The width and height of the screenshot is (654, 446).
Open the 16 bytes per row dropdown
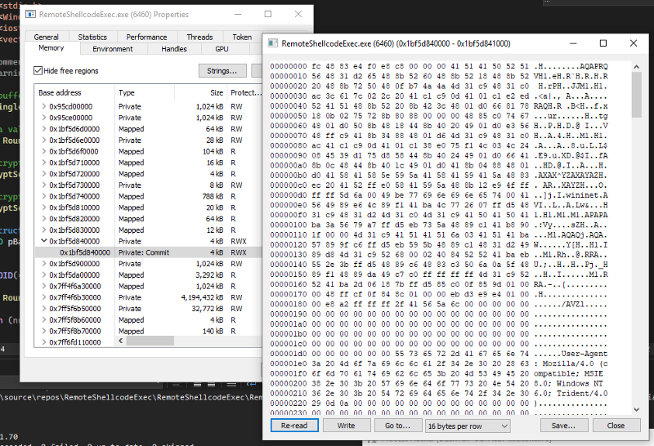(468, 426)
